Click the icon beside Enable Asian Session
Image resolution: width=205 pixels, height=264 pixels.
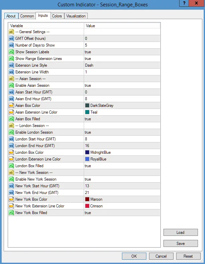point(11,85)
